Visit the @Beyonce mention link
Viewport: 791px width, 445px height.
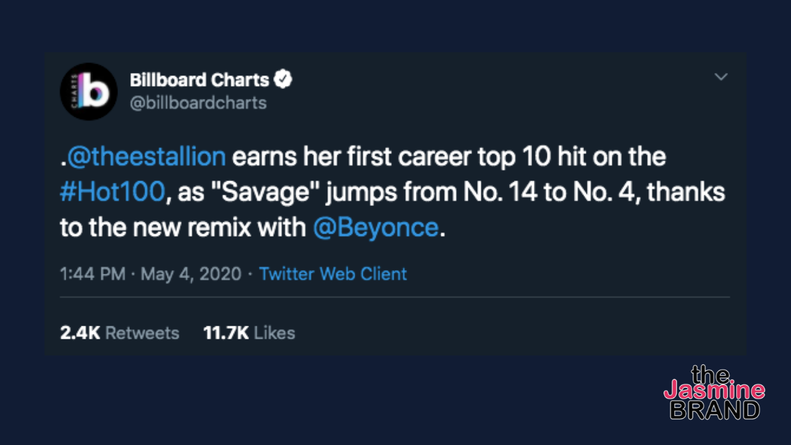pyautogui.click(x=376, y=228)
